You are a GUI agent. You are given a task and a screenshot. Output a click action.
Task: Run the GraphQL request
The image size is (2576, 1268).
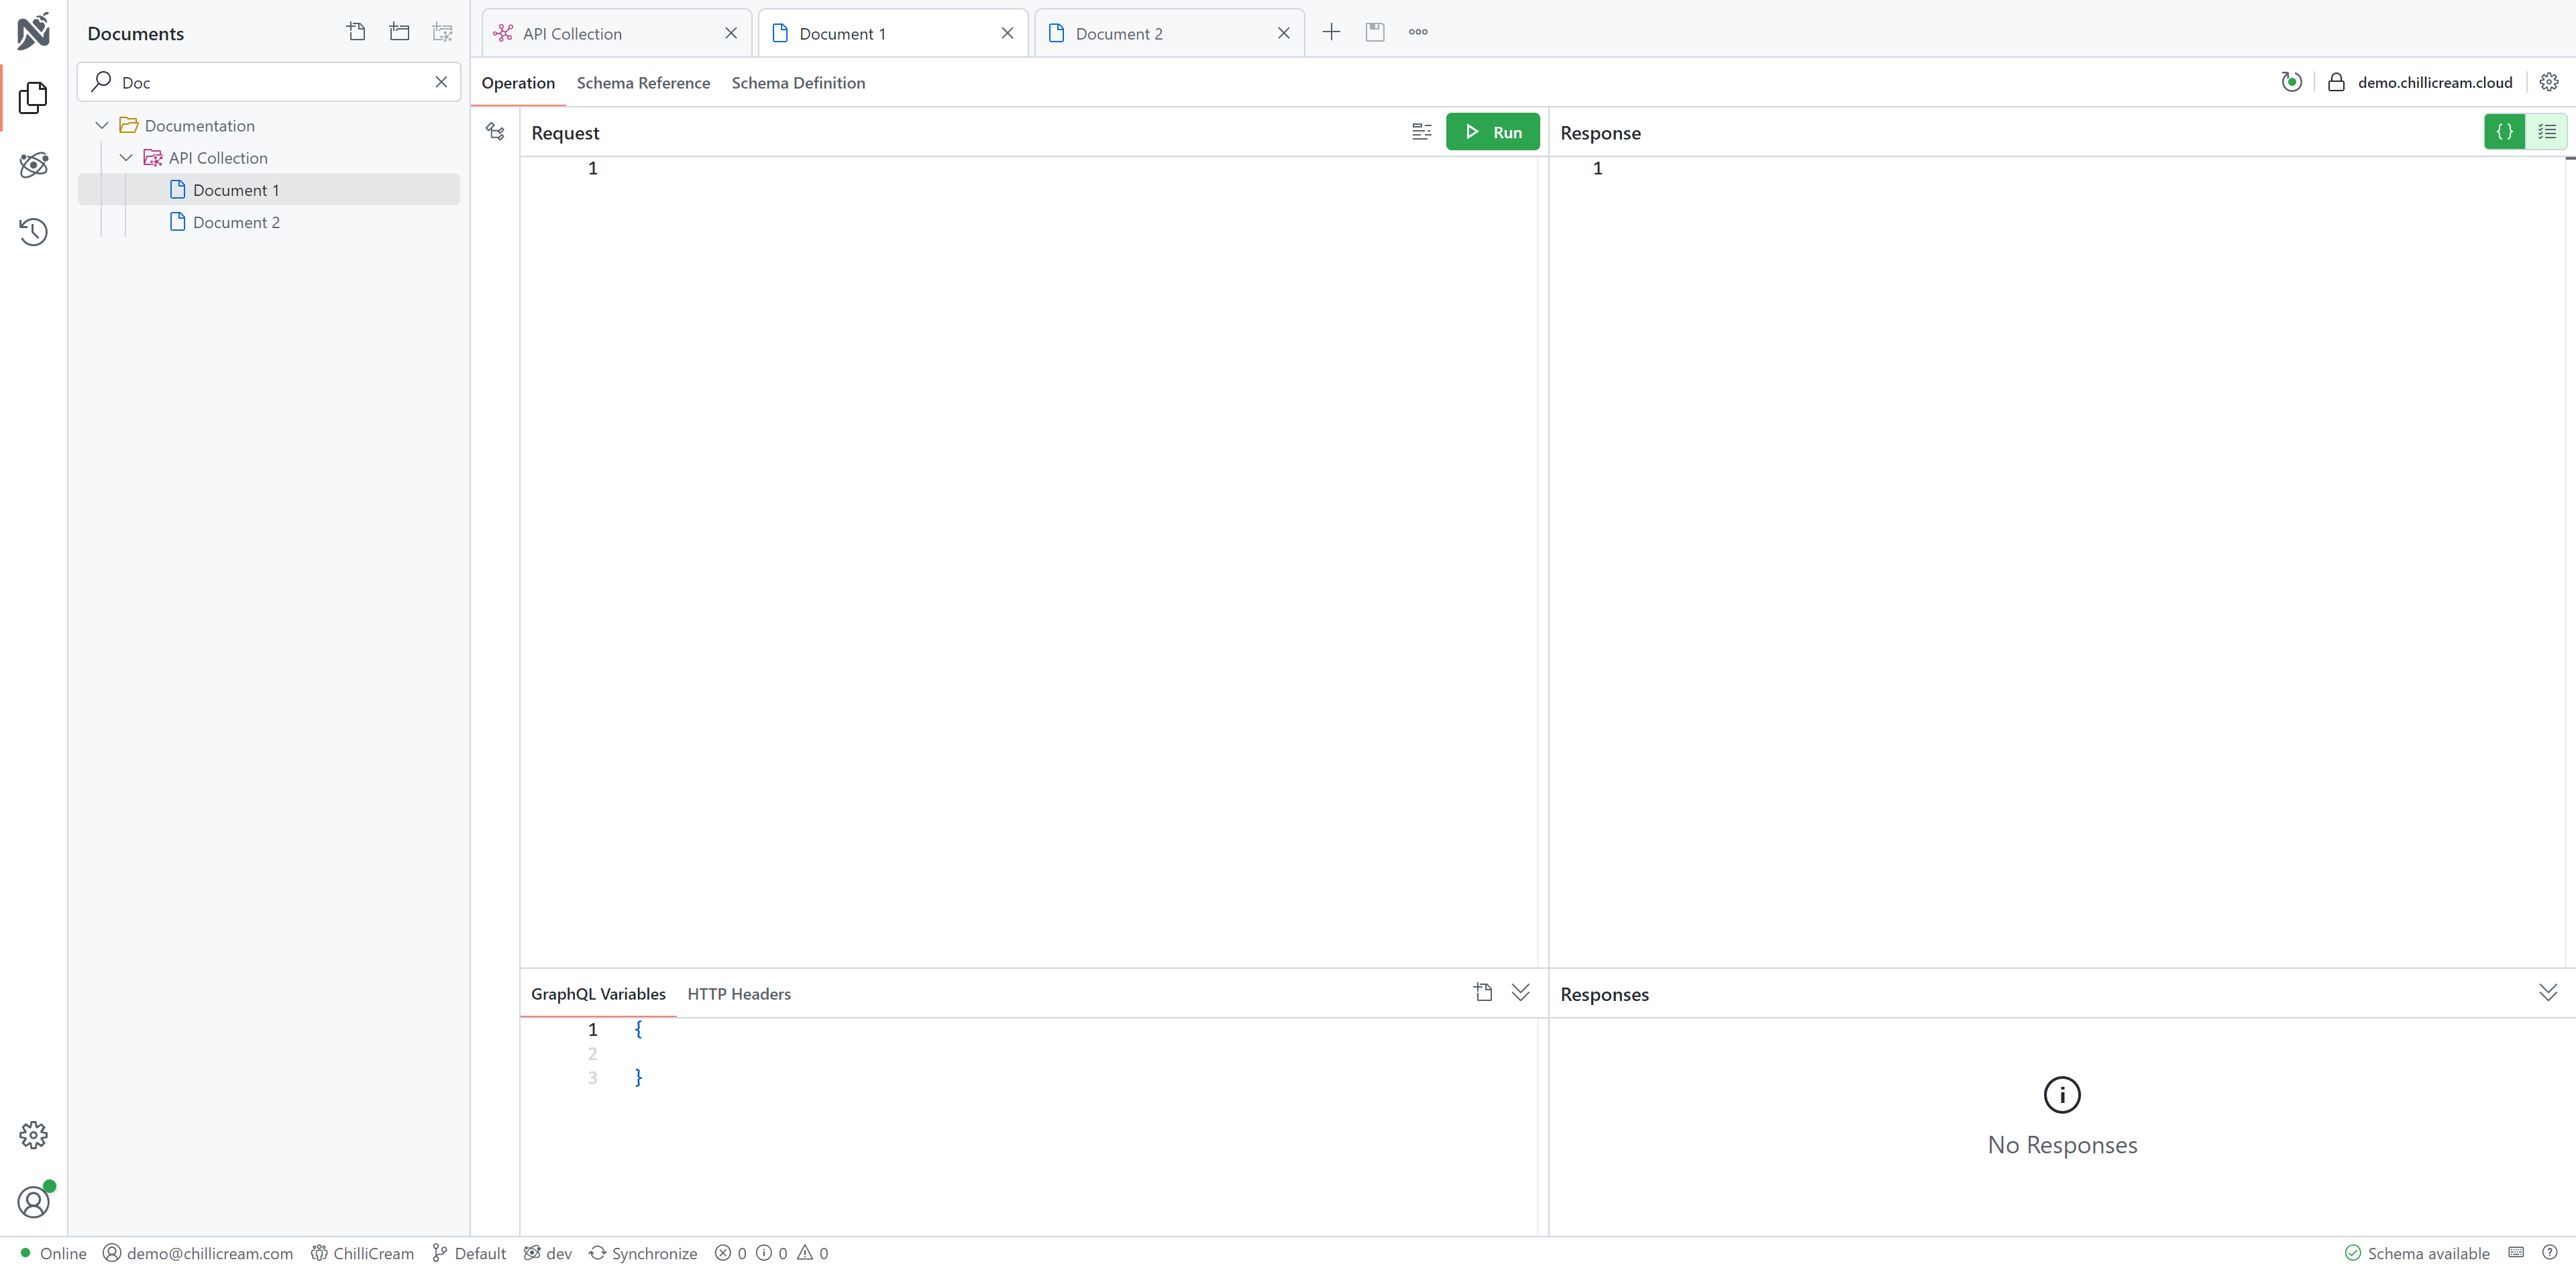(x=1492, y=132)
